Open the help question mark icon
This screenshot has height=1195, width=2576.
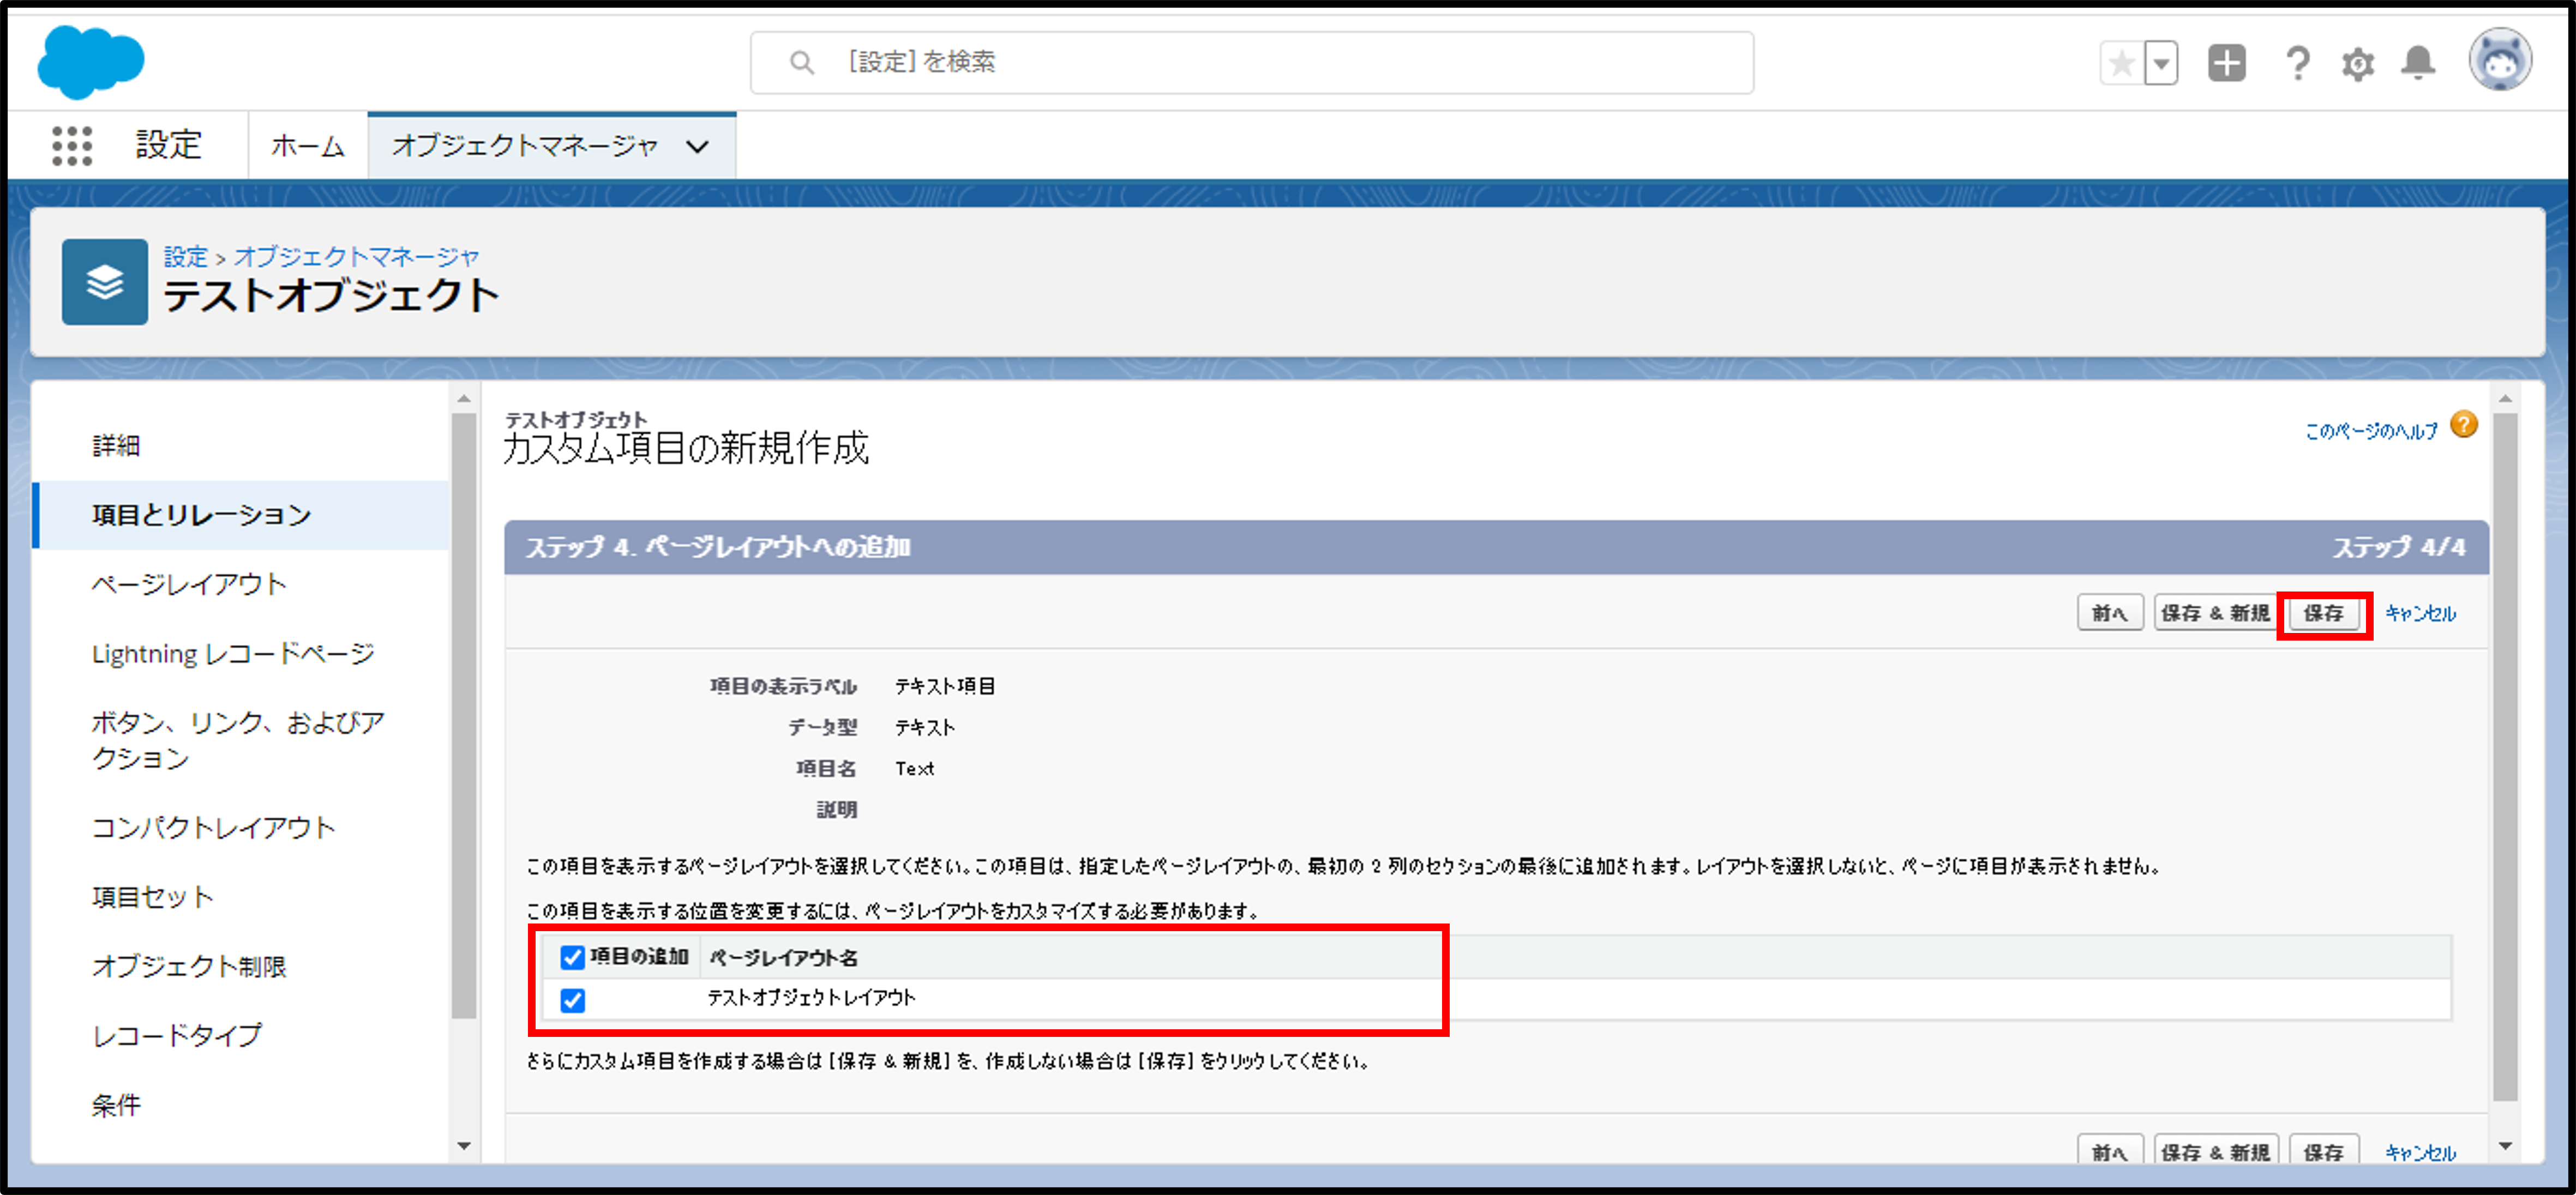[x=2297, y=64]
